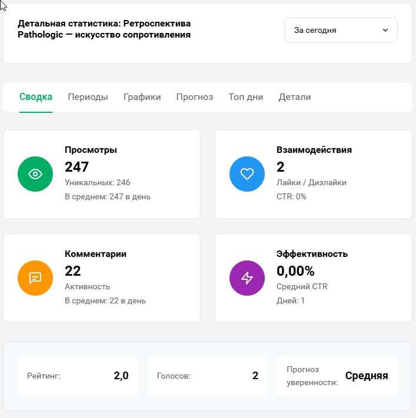416x418 pixels.
Task: Click the Голосов count box
Action: pyautogui.click(x=207, y=376)
